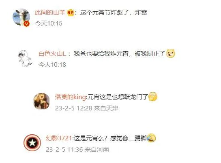221x163 pixels.
Task: Open the Captain America shield avatar
Action: pos(32,143)
